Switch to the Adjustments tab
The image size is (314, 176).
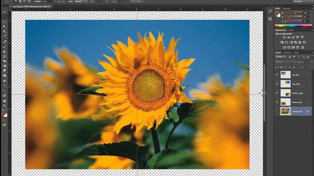tap(281, 30)
